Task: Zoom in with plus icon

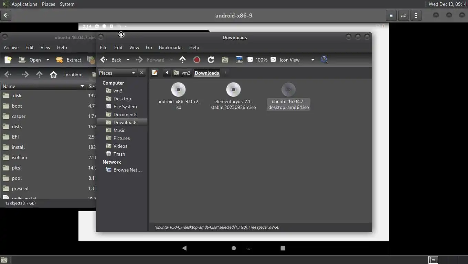Action: point(273,60)
